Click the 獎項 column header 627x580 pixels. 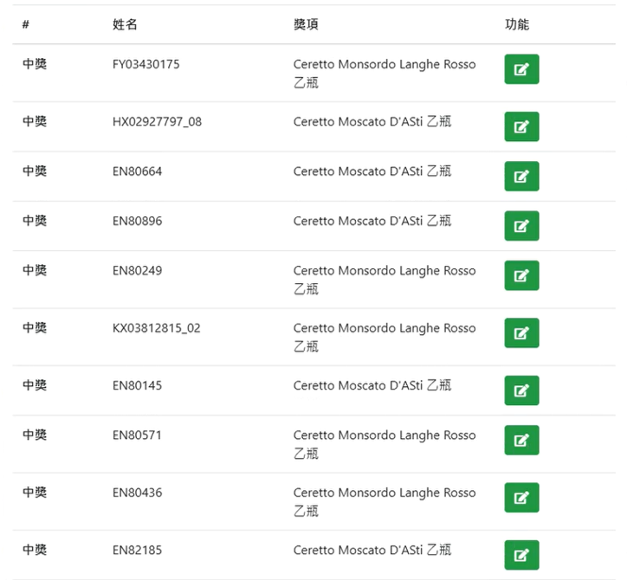tap(306, 24)
